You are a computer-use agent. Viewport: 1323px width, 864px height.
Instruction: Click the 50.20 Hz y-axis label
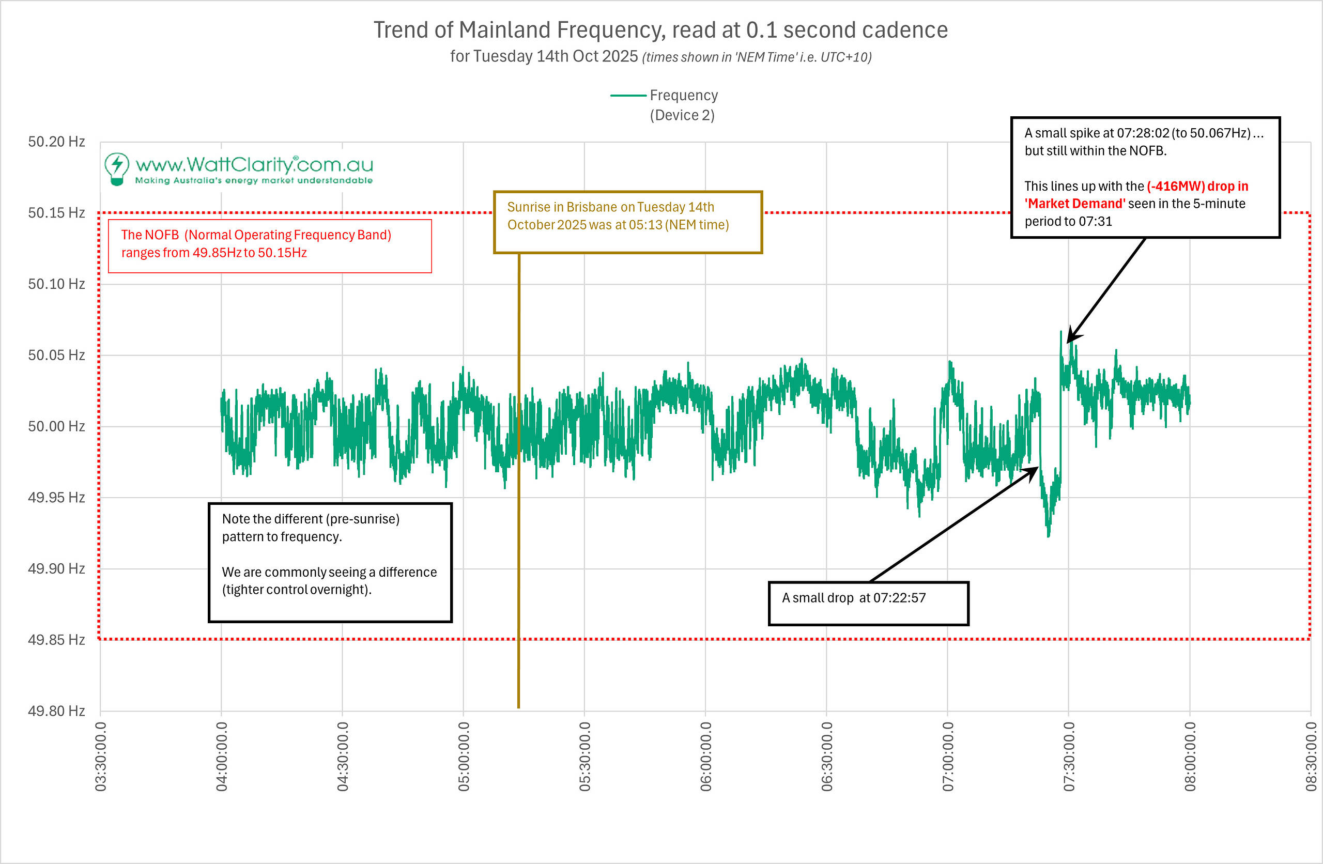[56, 142]
